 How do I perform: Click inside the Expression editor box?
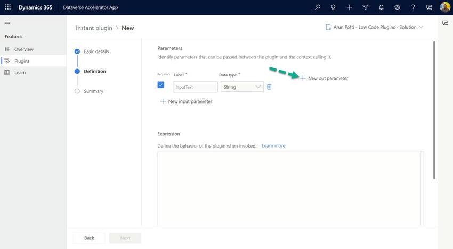click(x=288, y=186)
